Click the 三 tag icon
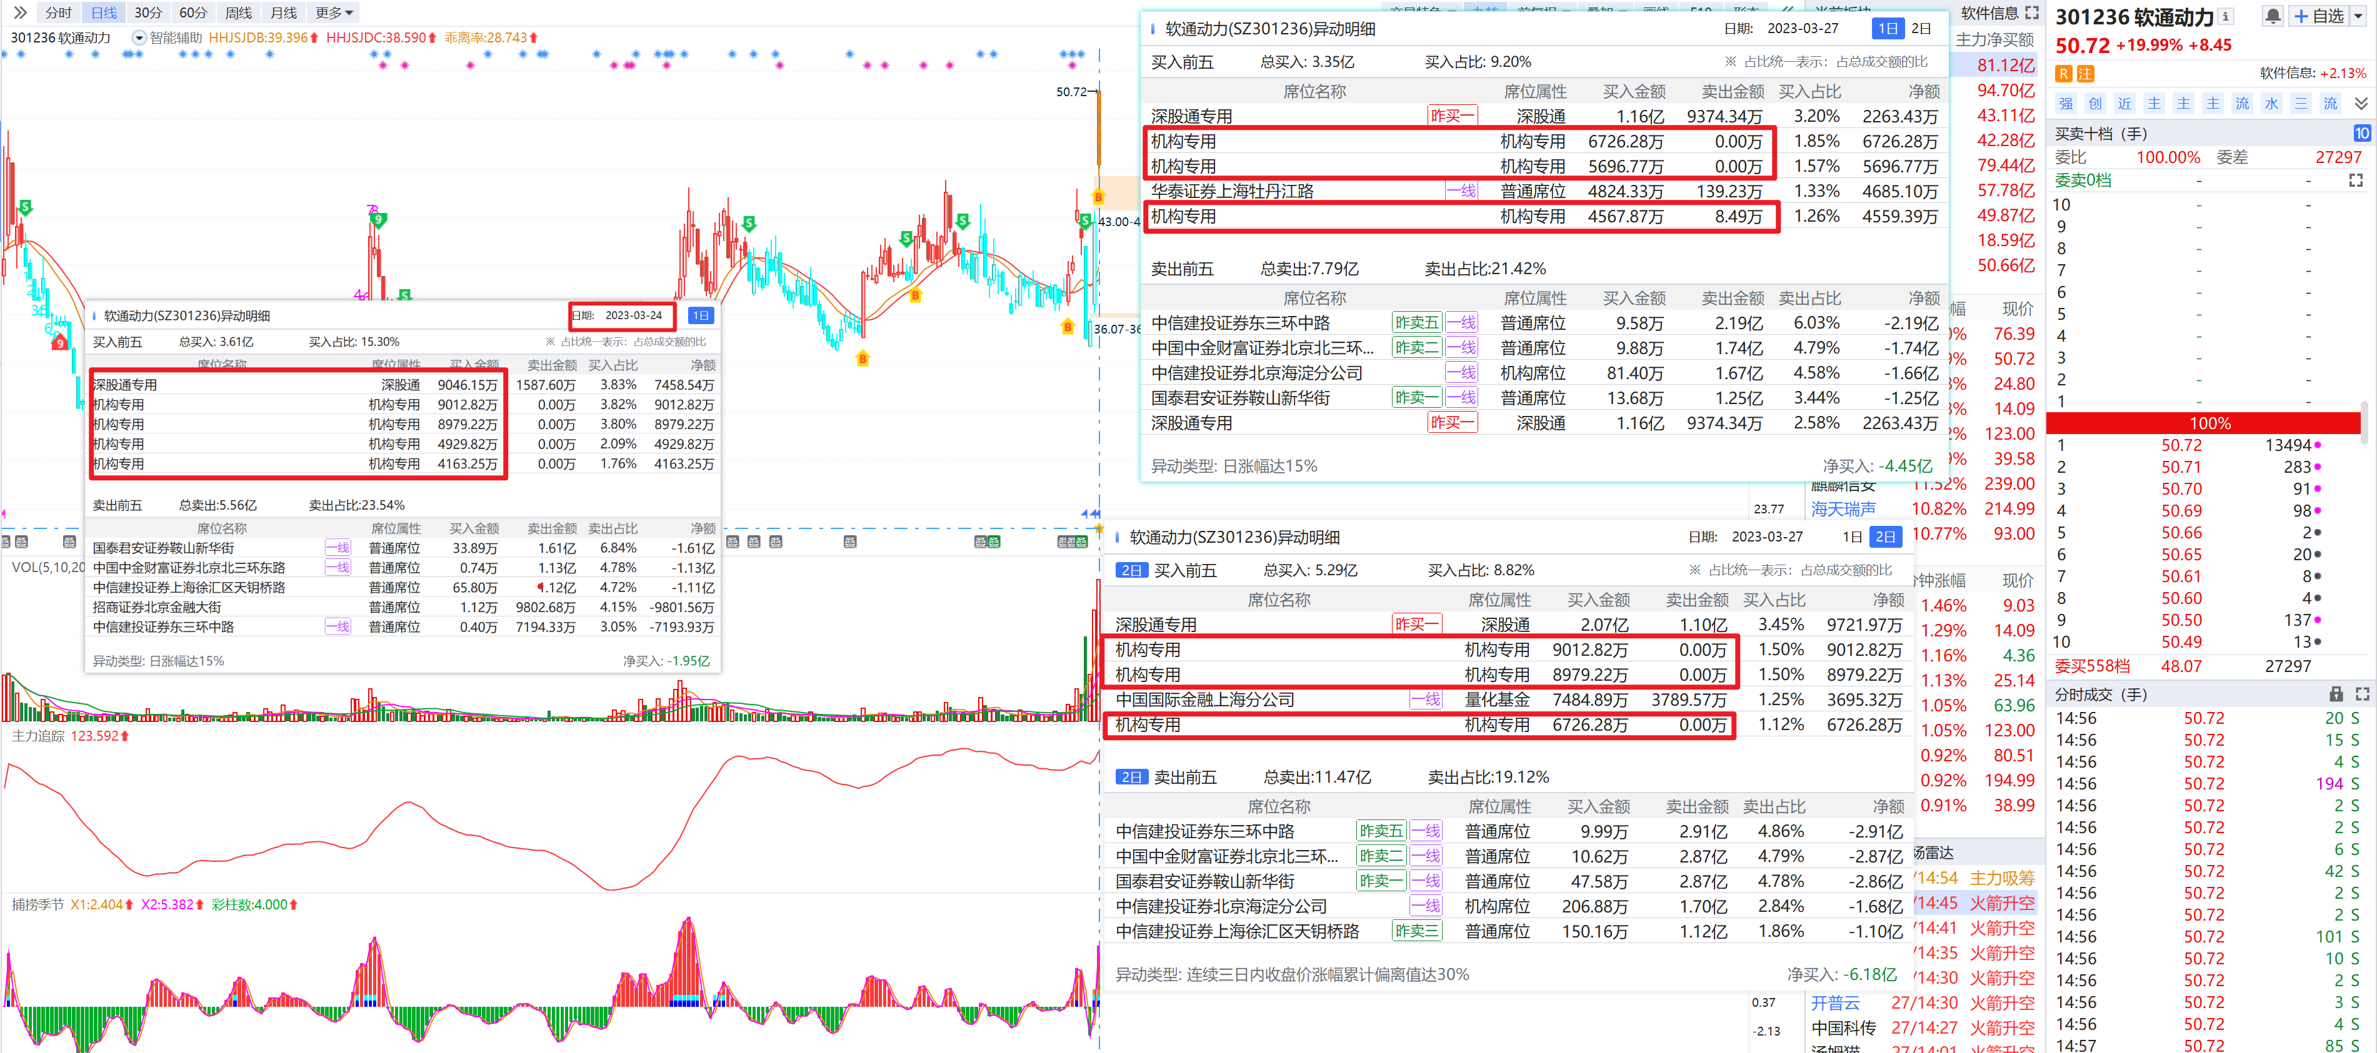2377x1053 pixels. tap(2300, 103)
